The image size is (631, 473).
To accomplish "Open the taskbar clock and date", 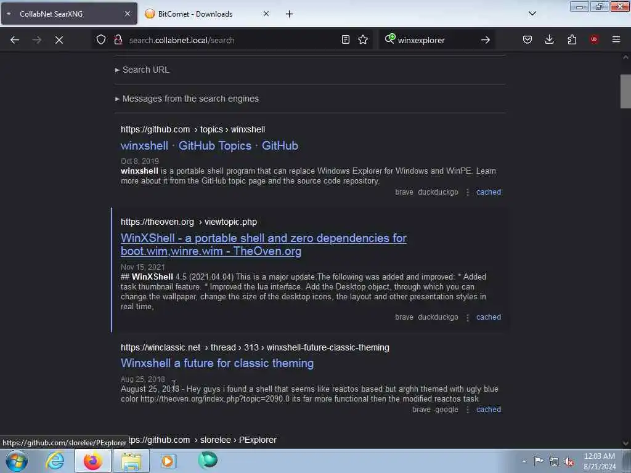I will click(600, 461).
